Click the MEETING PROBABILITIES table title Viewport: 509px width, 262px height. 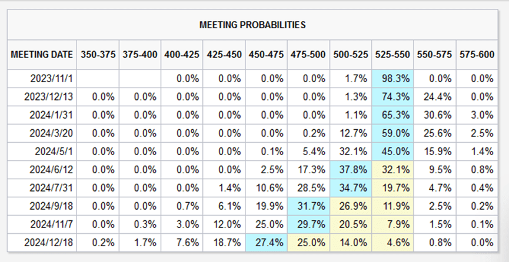tap(252, 25)
